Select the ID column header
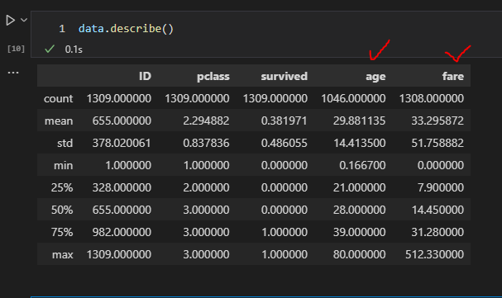The width and height of the screenshot is (502, 298). (x=145, y=76)
